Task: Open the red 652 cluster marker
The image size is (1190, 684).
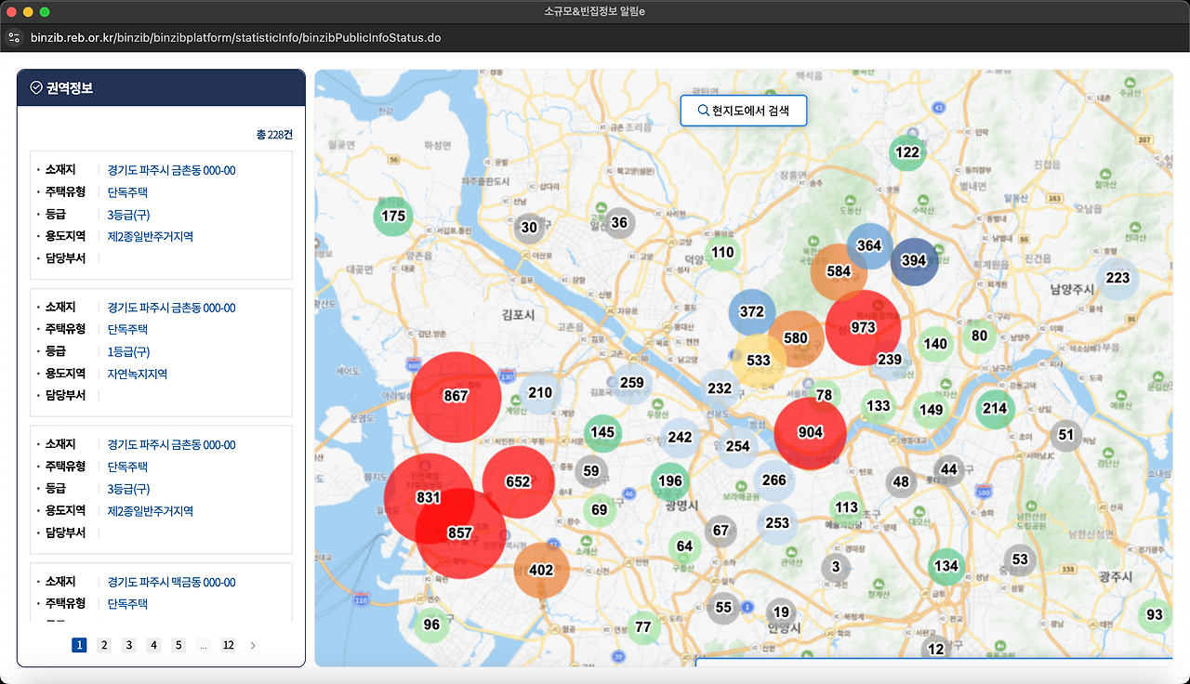Action: tap(518, 481)
